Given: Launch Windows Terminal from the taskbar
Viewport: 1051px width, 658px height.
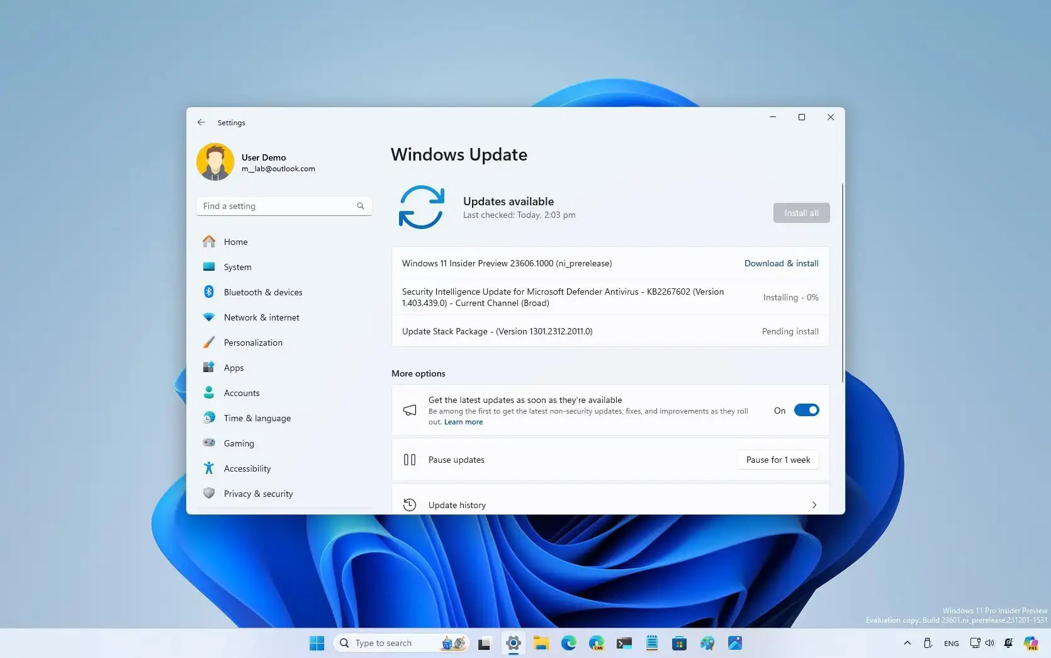Looking at the screenshot, I should [624, 643].
